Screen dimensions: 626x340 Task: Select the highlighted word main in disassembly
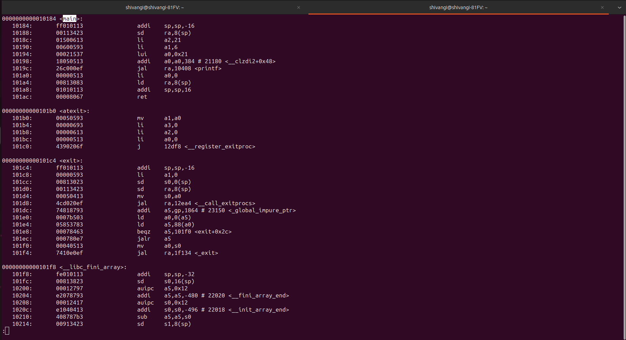69,19
